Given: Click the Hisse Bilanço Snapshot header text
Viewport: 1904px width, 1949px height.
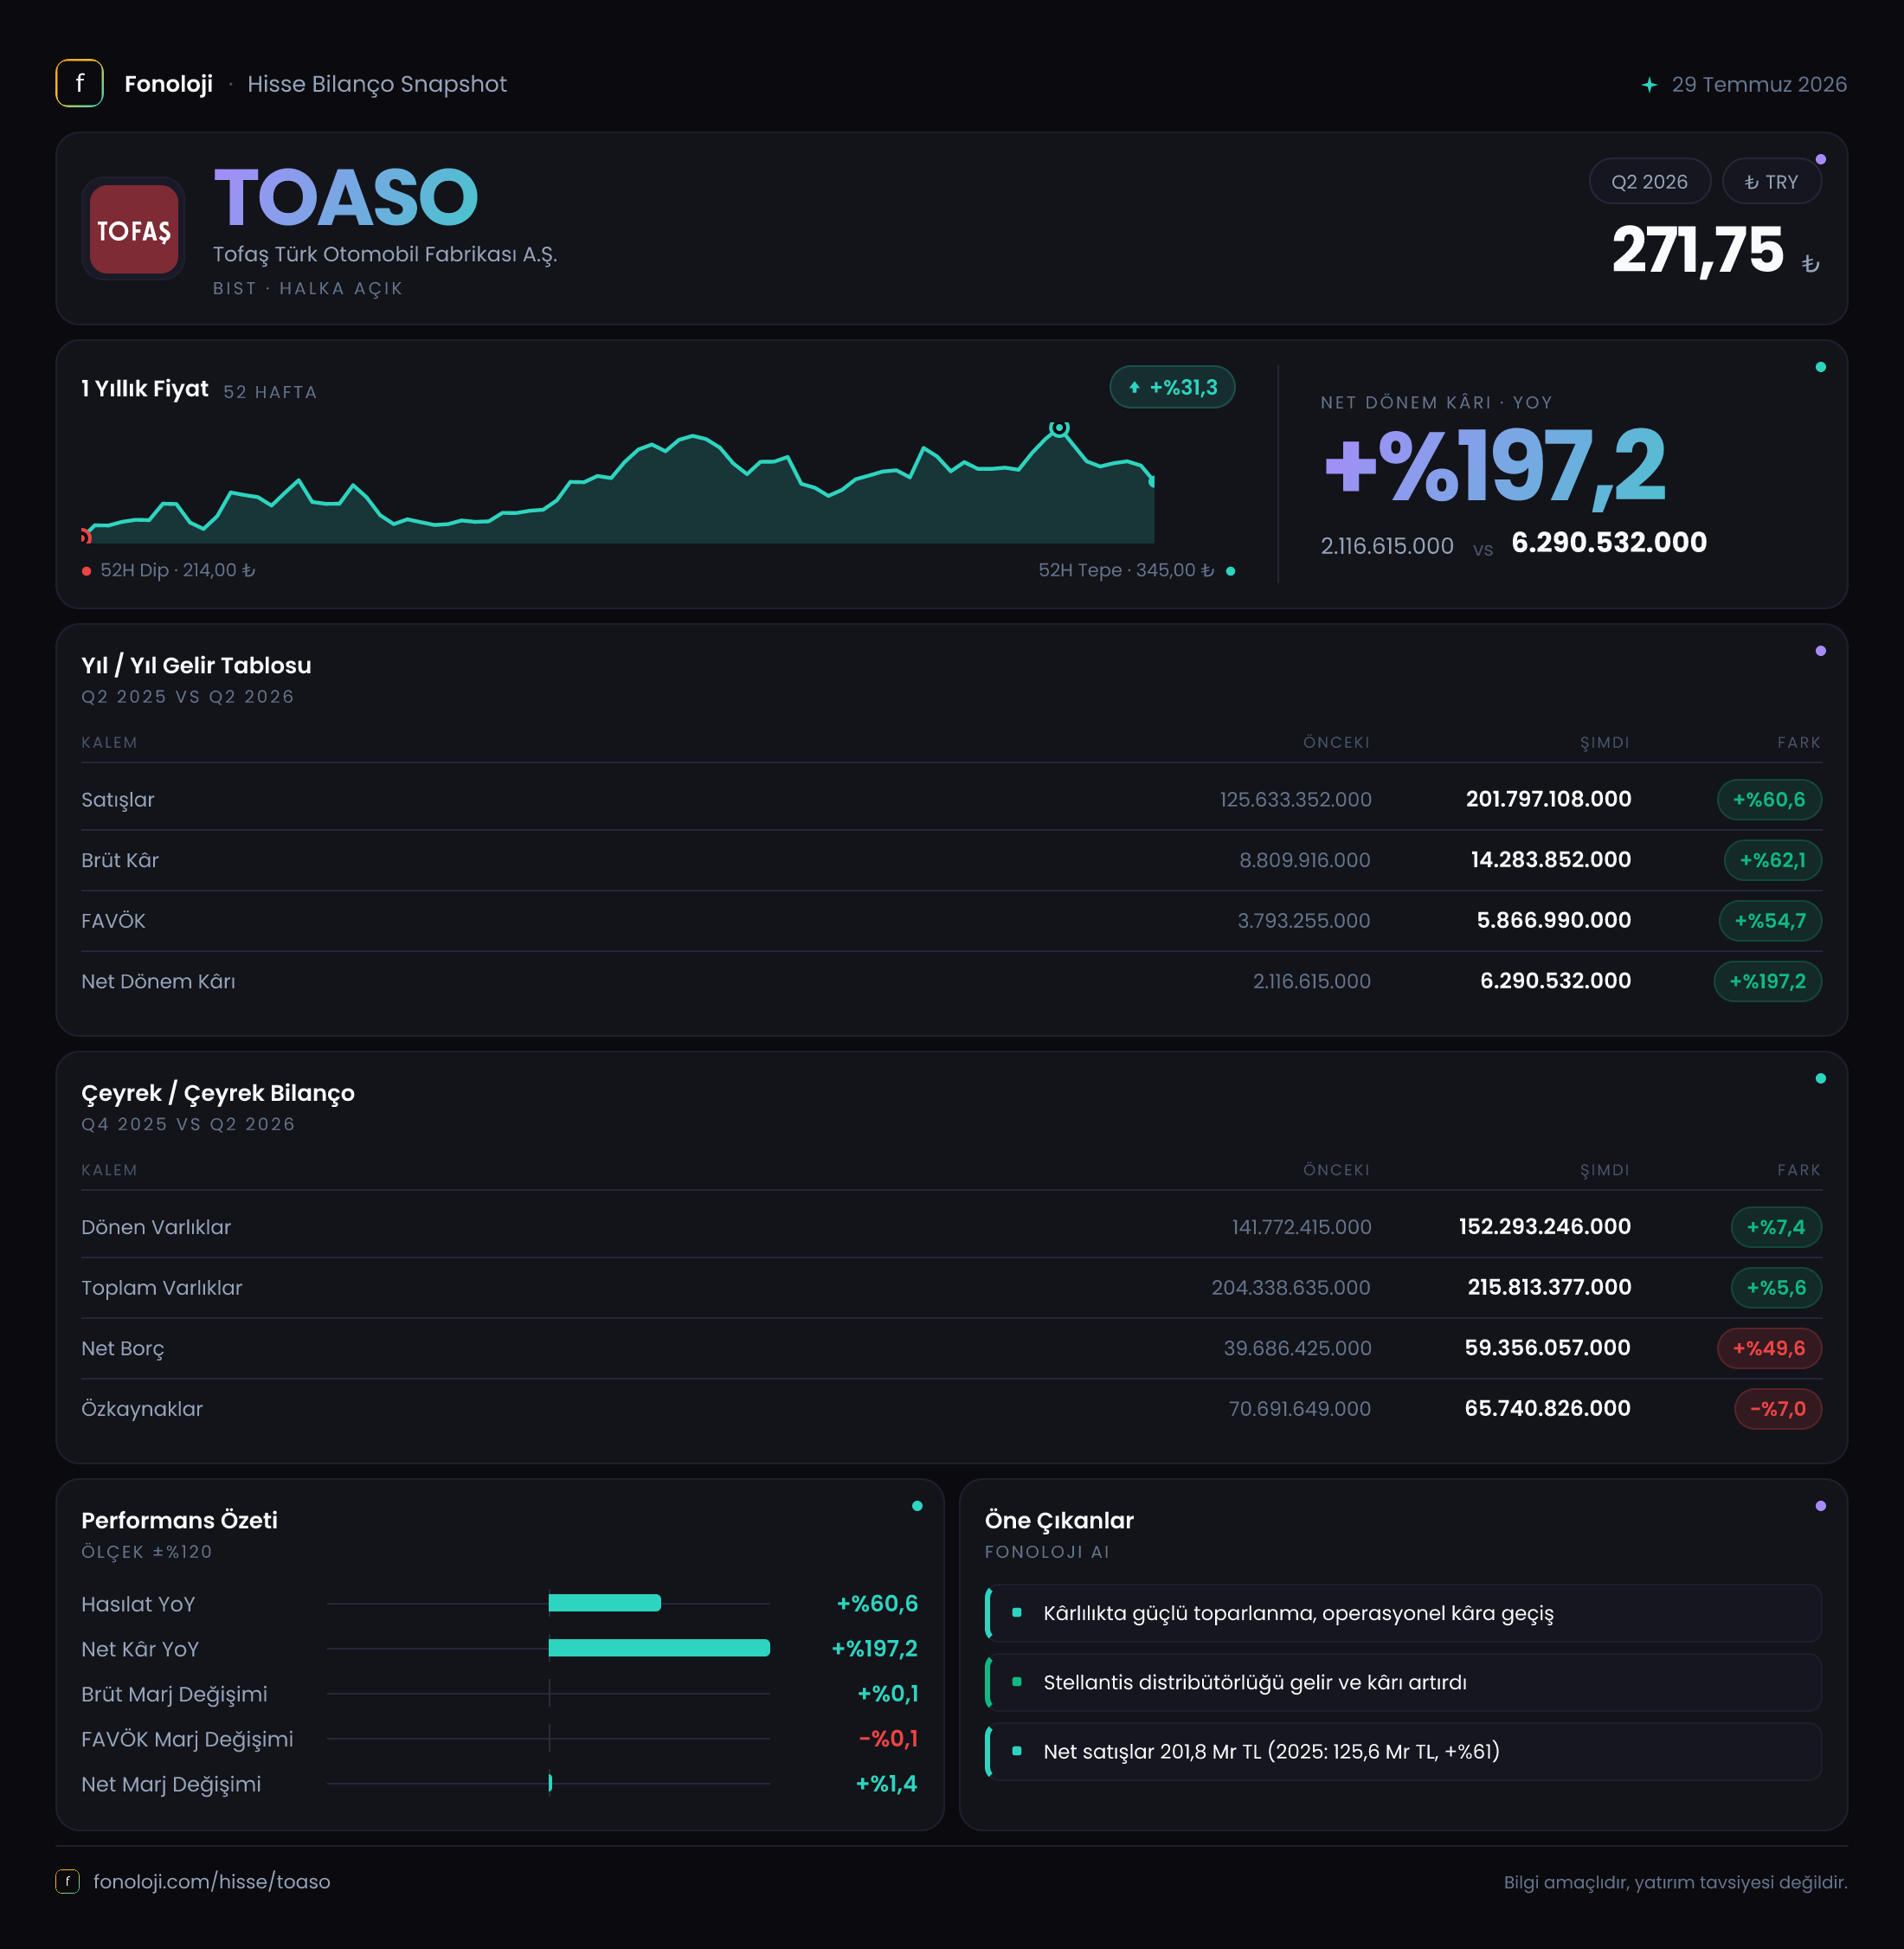Looking at the screenshot, I should 377,84.
